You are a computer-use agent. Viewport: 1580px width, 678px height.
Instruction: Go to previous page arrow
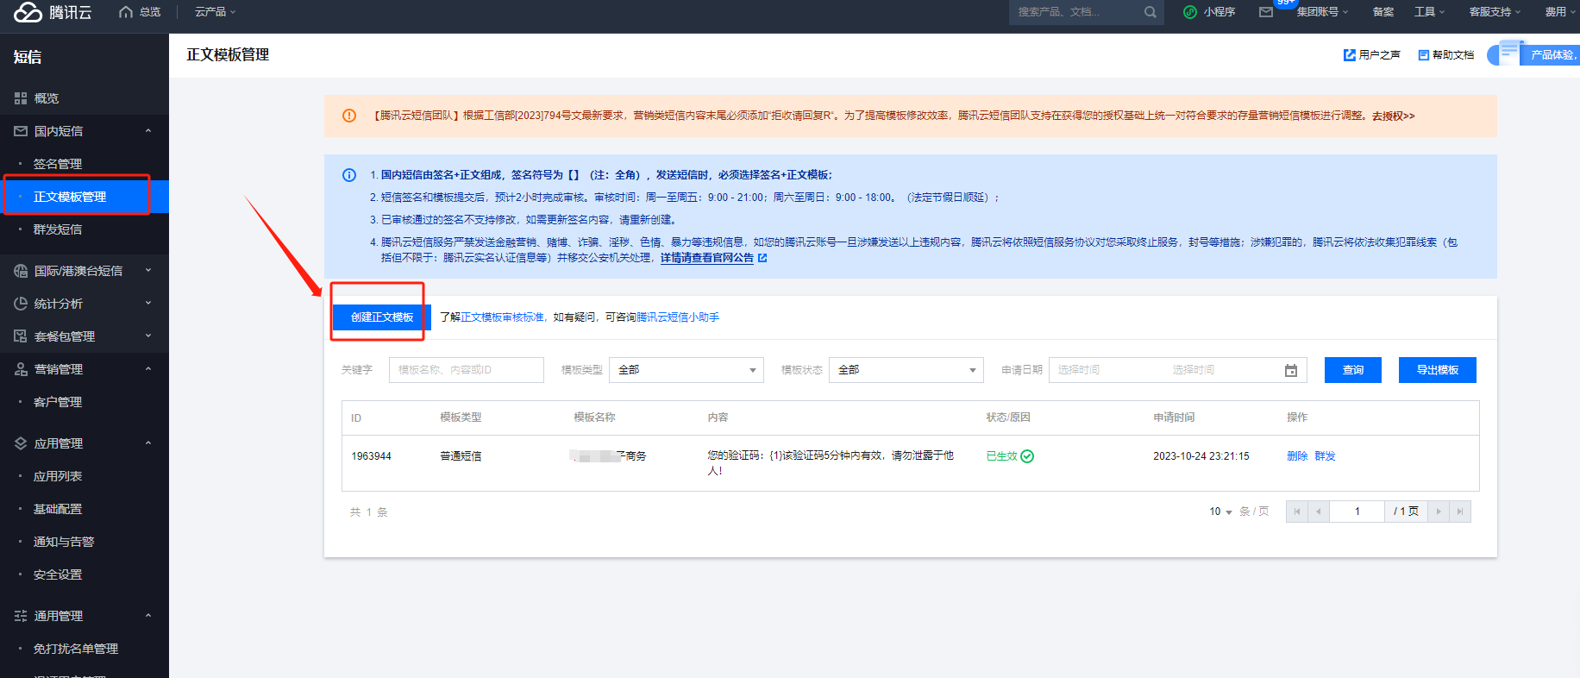point(1318,512)
